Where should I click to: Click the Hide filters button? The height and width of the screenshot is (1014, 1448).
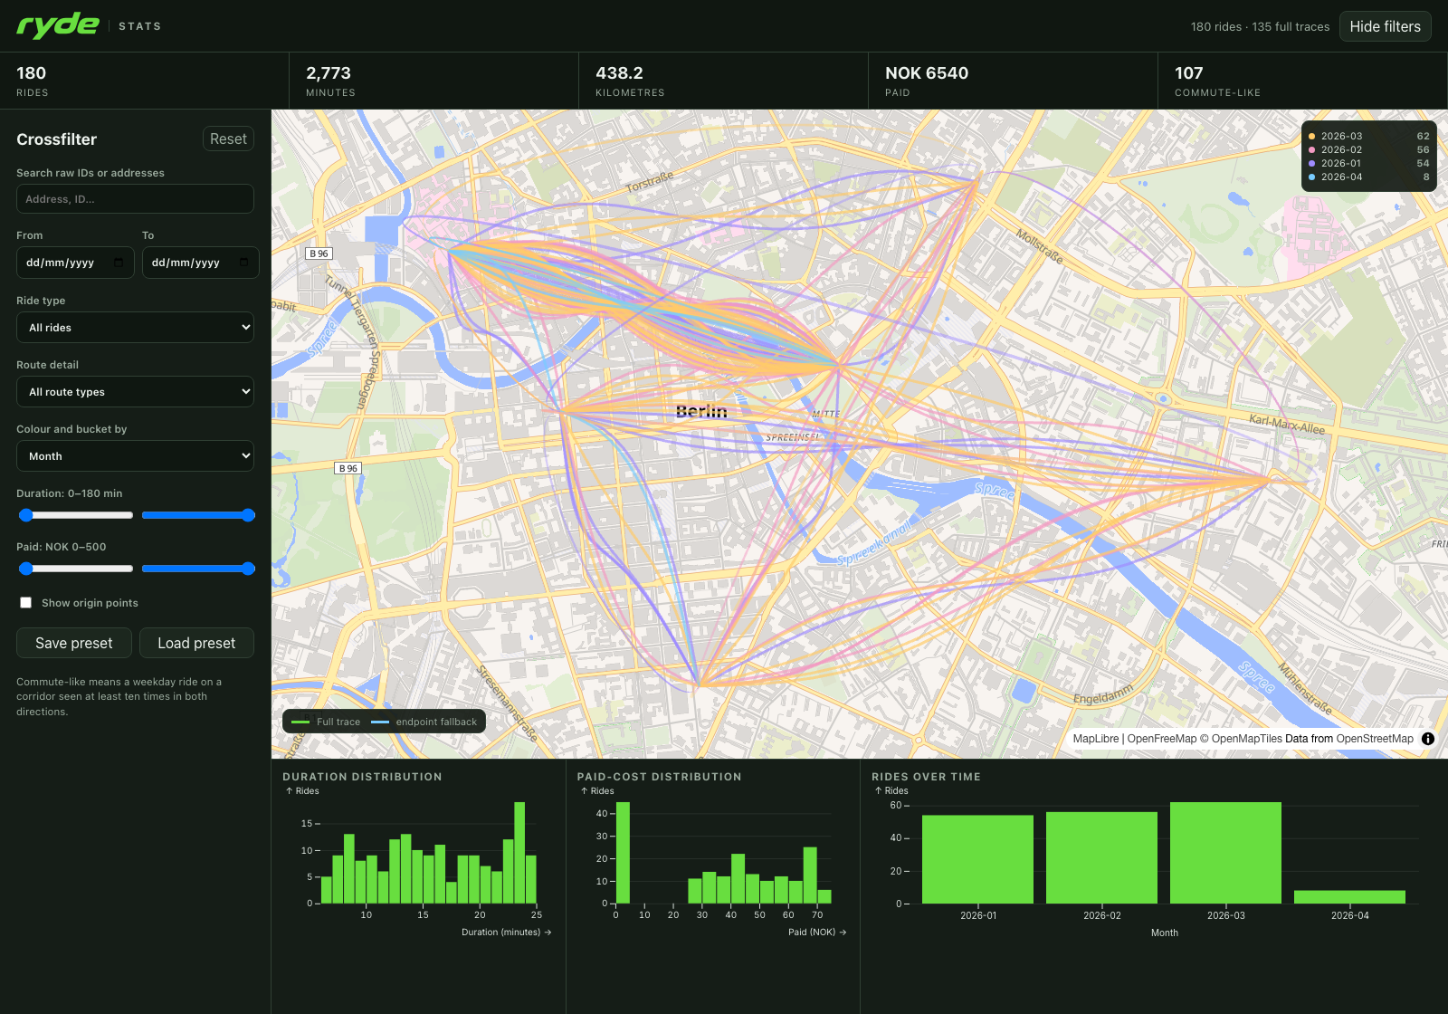pyautogui.click(x=1386, y=26)
